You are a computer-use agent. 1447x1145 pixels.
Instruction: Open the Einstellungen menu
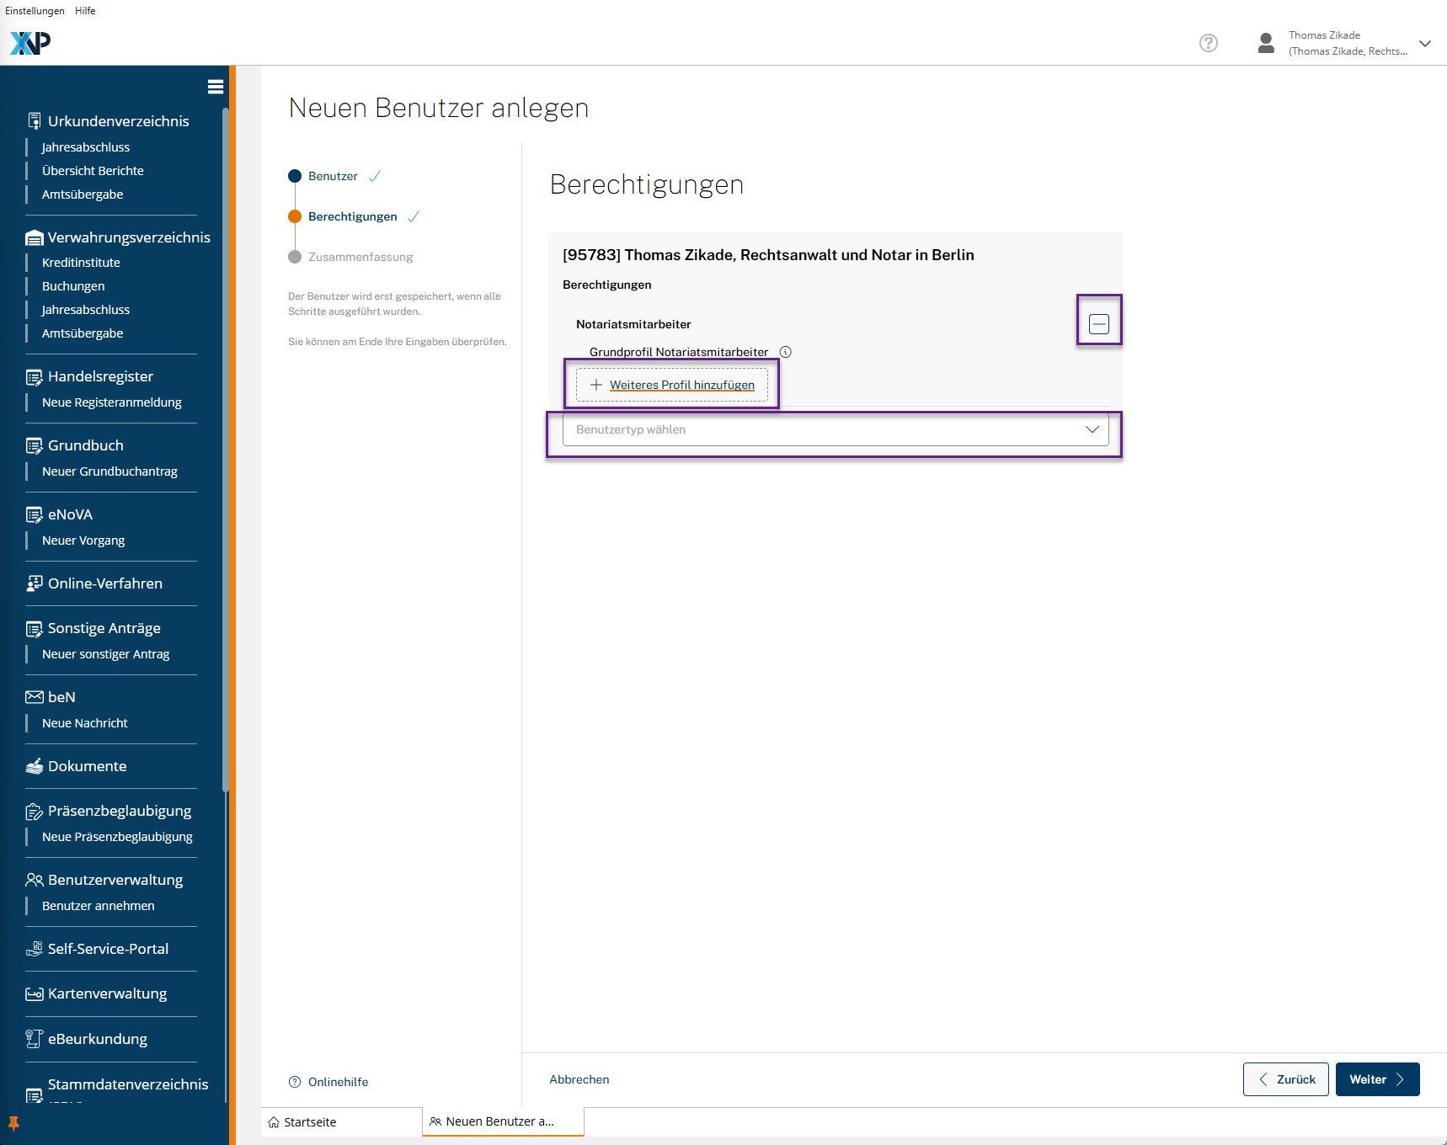(x=35, y=11)
